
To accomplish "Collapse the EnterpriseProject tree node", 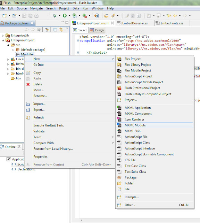I will [3, 40].
